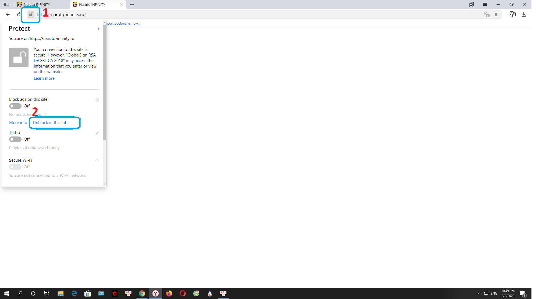The height and width of the screenshot is (299, 537).
Task: Open Task View in taskbar
Action: [47, 293]
